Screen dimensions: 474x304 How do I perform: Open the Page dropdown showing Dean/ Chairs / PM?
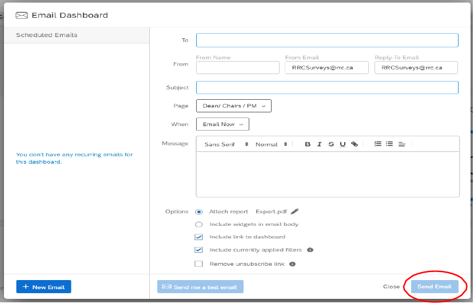point(233,106)
